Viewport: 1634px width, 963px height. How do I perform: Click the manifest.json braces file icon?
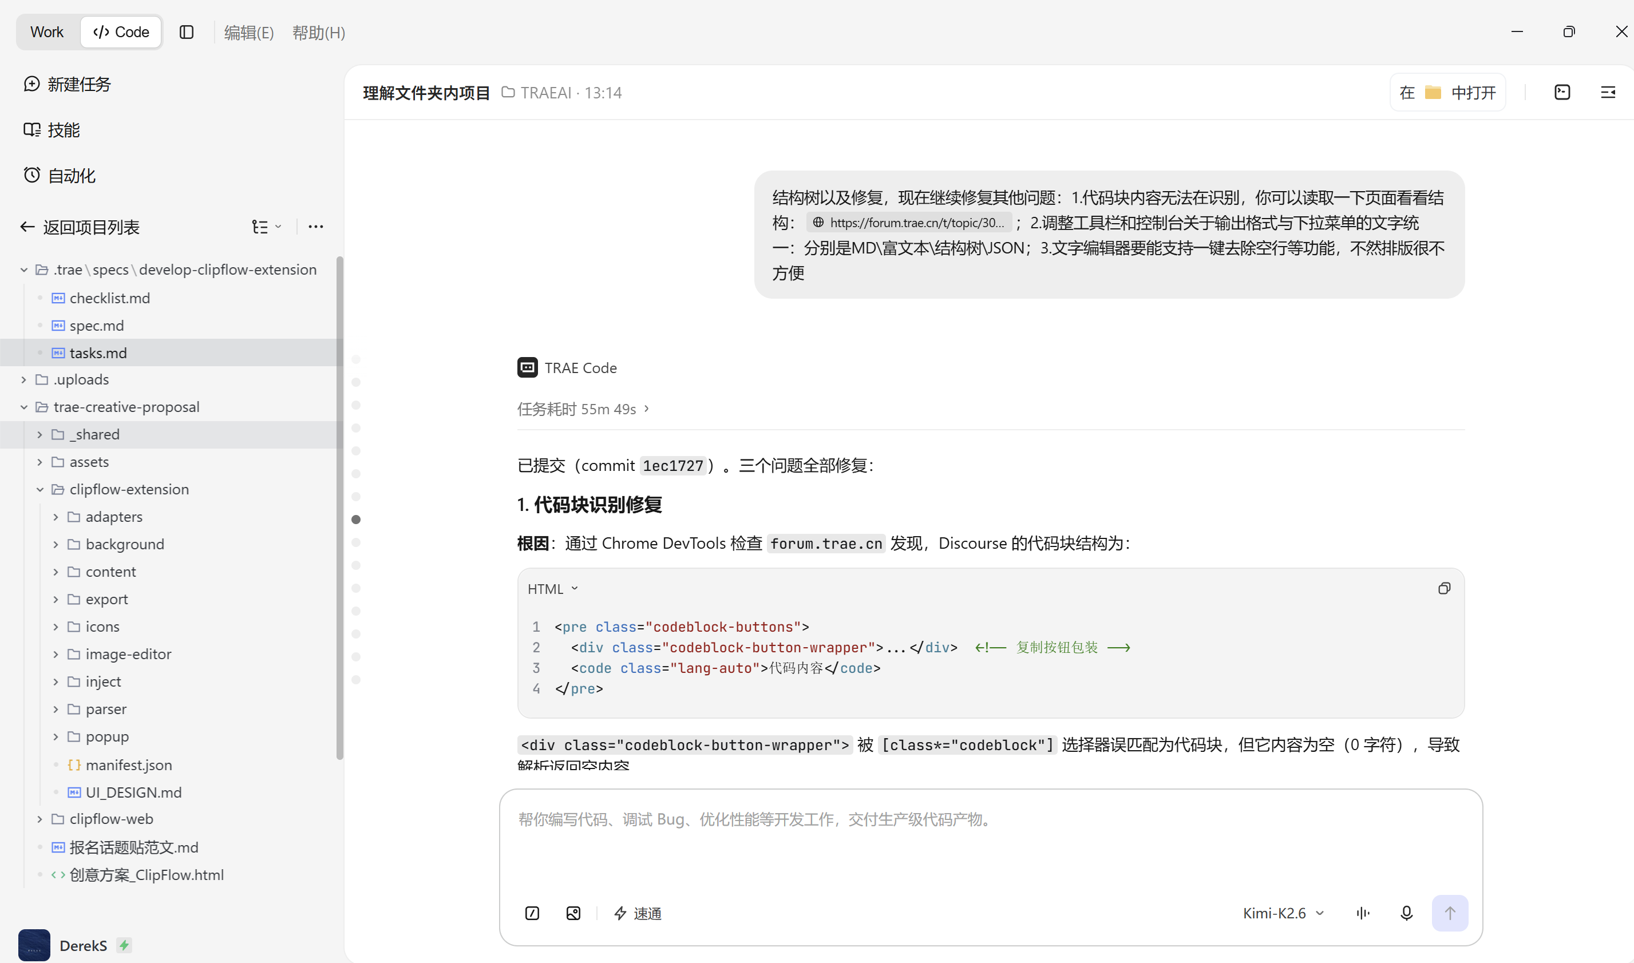coord(74,765)
